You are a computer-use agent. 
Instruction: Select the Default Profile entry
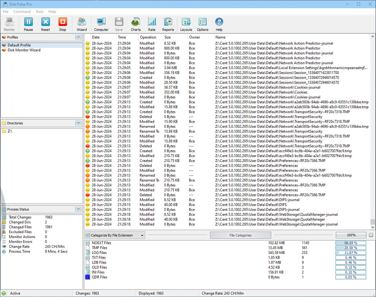(42, 45)
